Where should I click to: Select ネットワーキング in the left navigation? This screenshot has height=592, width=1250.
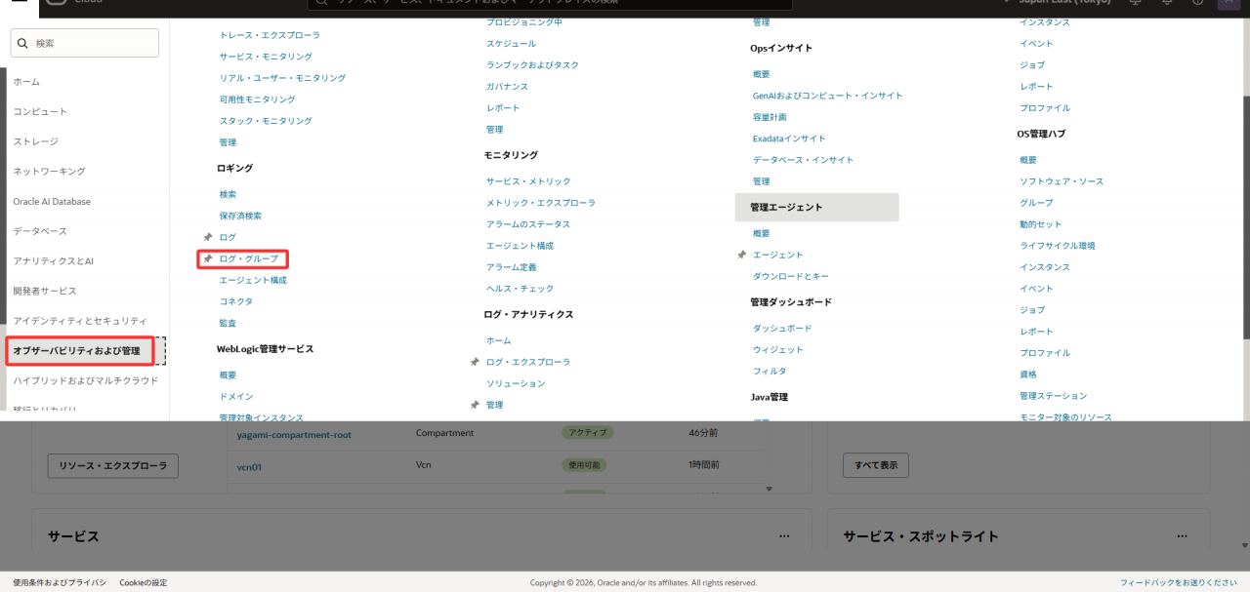[49, 172]
